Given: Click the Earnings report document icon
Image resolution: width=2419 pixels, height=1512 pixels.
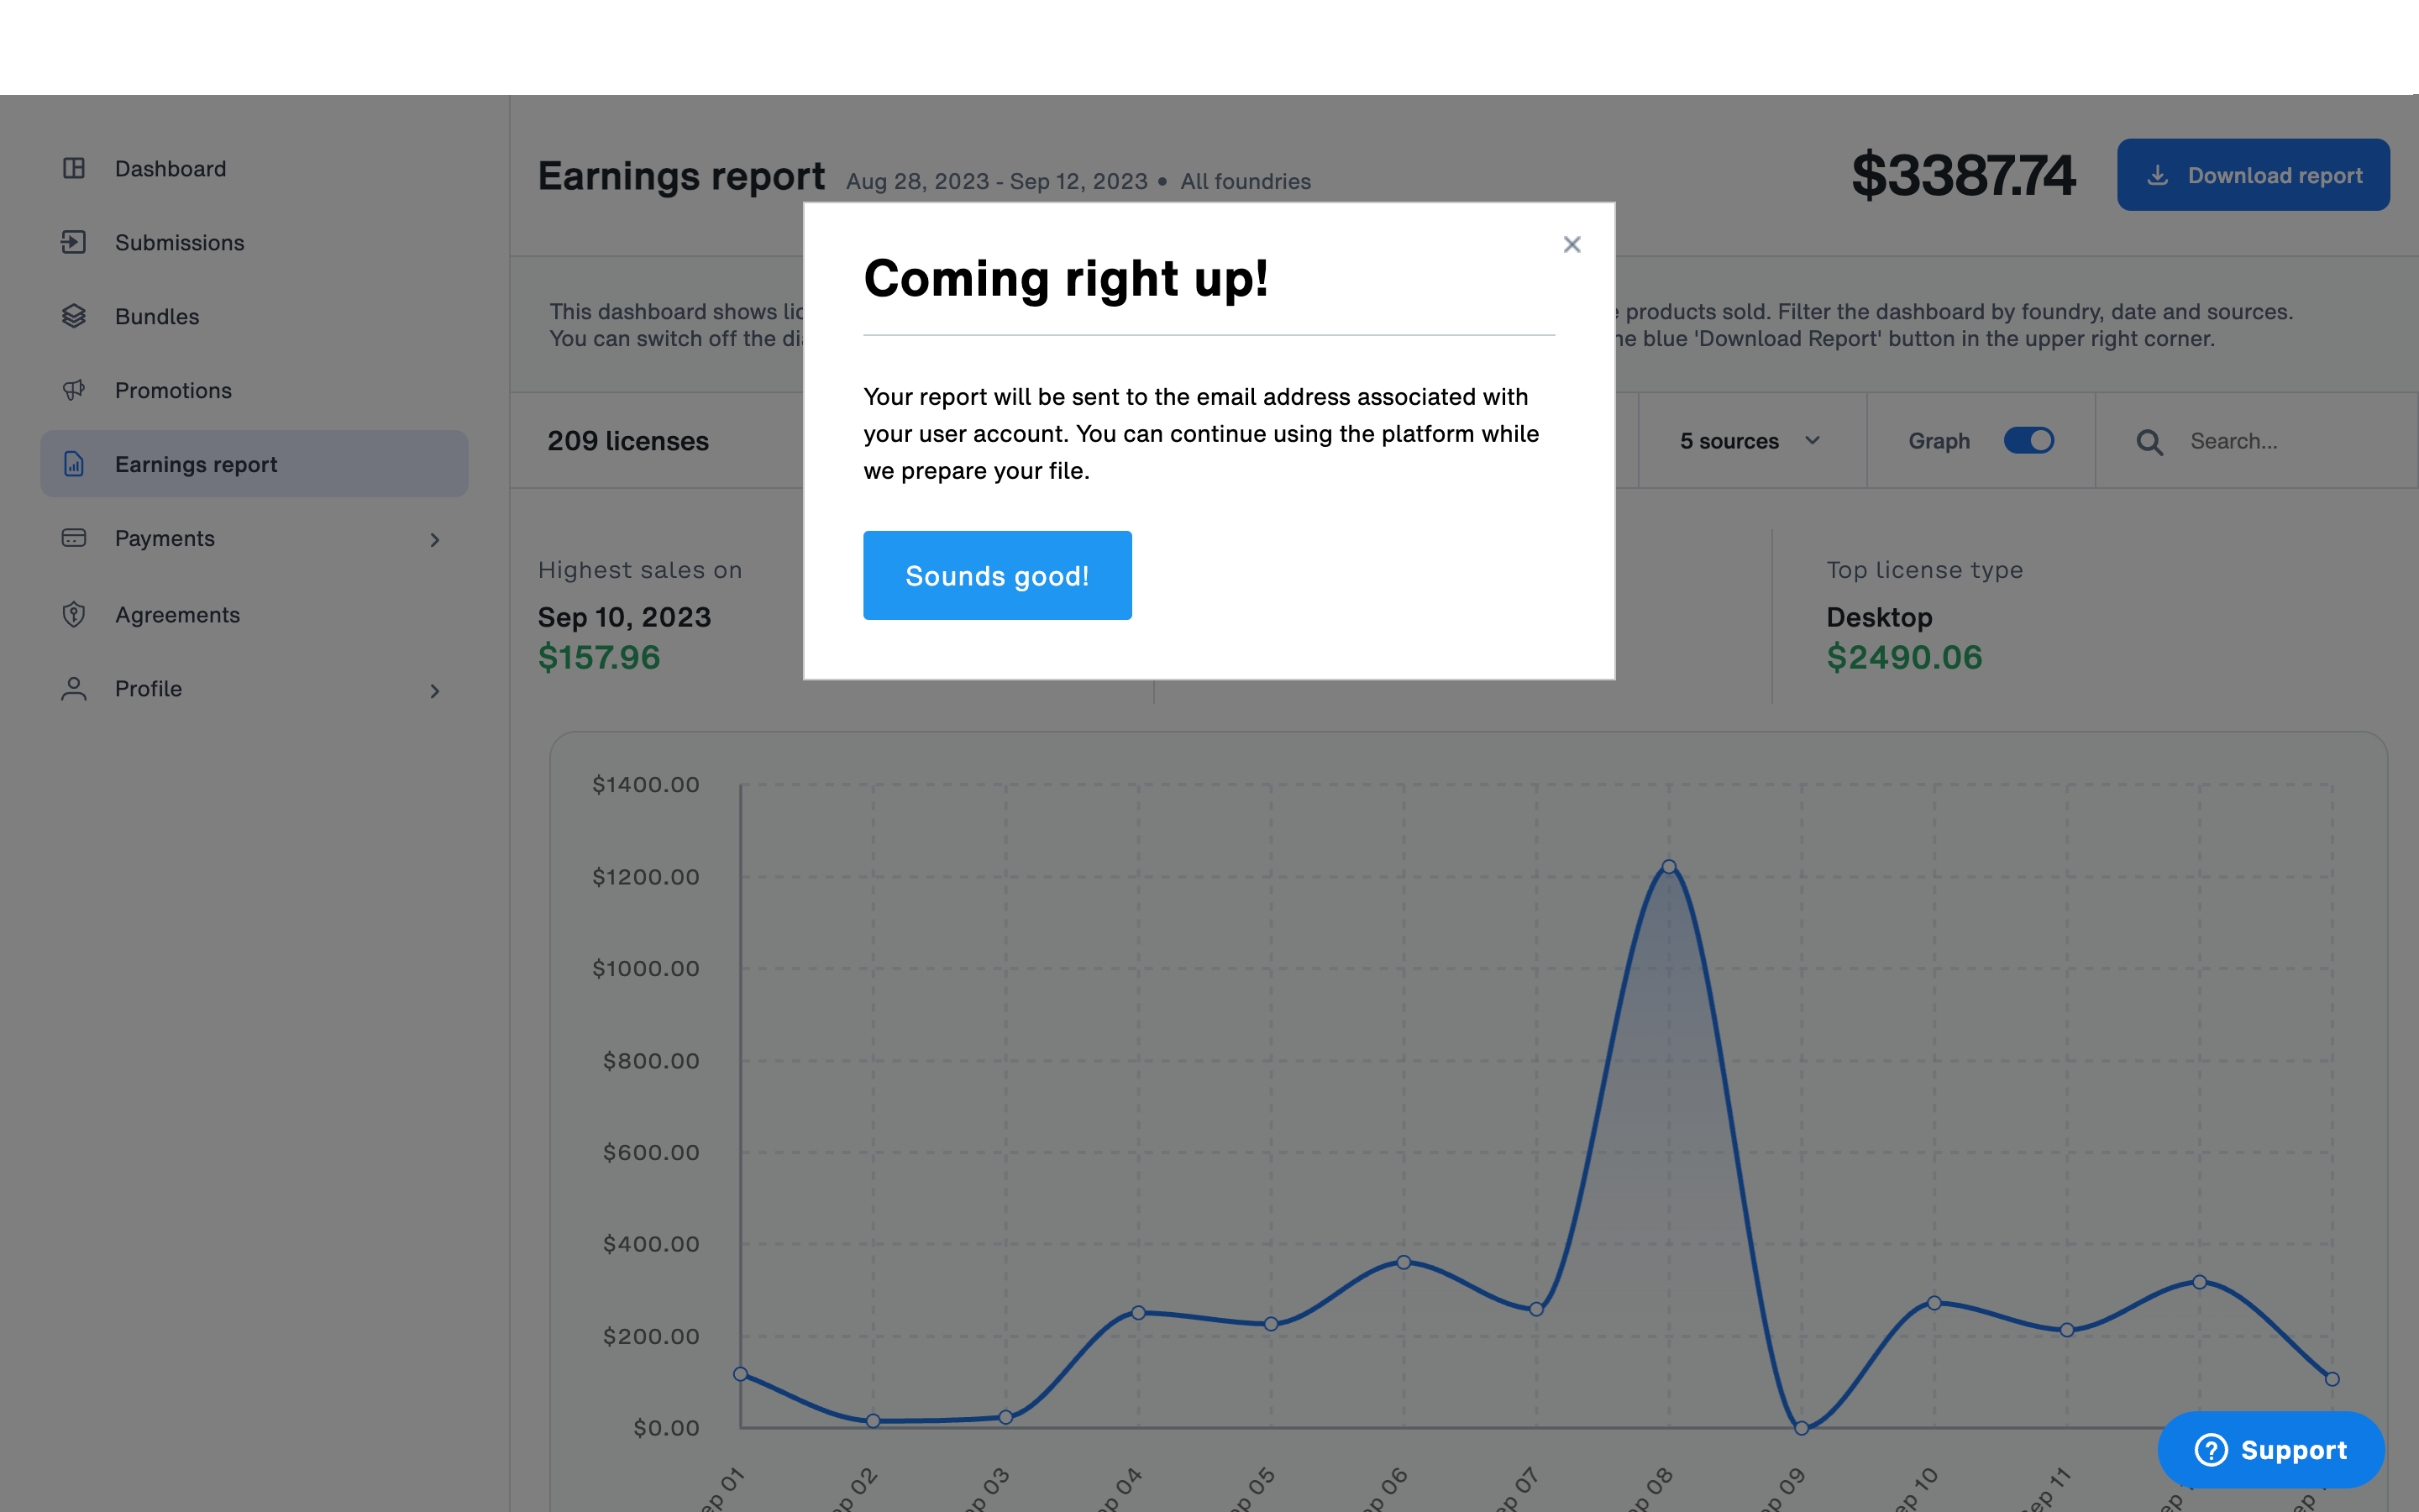Looking at the screenshot, I should (74, 464).
